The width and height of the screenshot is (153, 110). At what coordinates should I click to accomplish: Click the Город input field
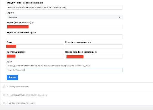click(35, 46)
